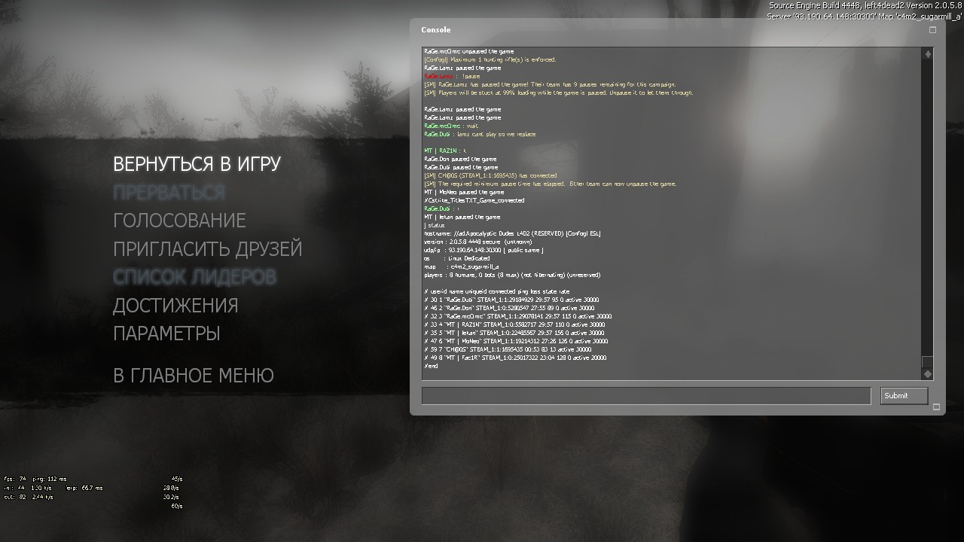Screen dimensions: 964x542
Task: Open ДОСТИЖЕНИЯ achievements menu
Action: [175, 306]
